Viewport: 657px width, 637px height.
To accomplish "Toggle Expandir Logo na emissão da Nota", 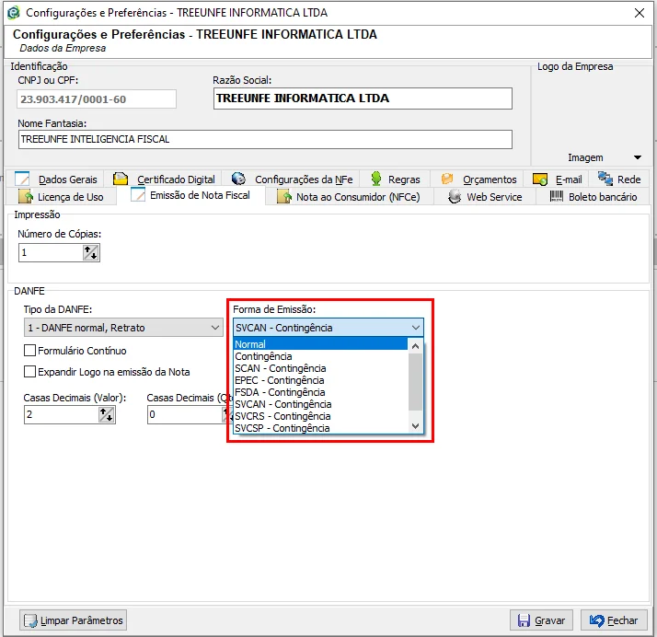I will [29, 371].
